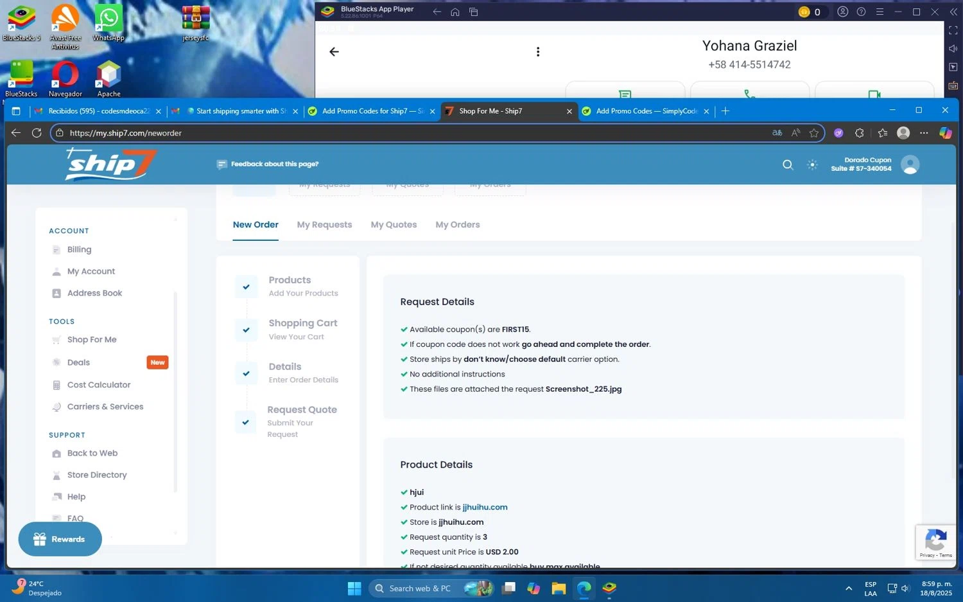Open the Windows Start menu
Screen dimensions: 963x602
(354, 589)
